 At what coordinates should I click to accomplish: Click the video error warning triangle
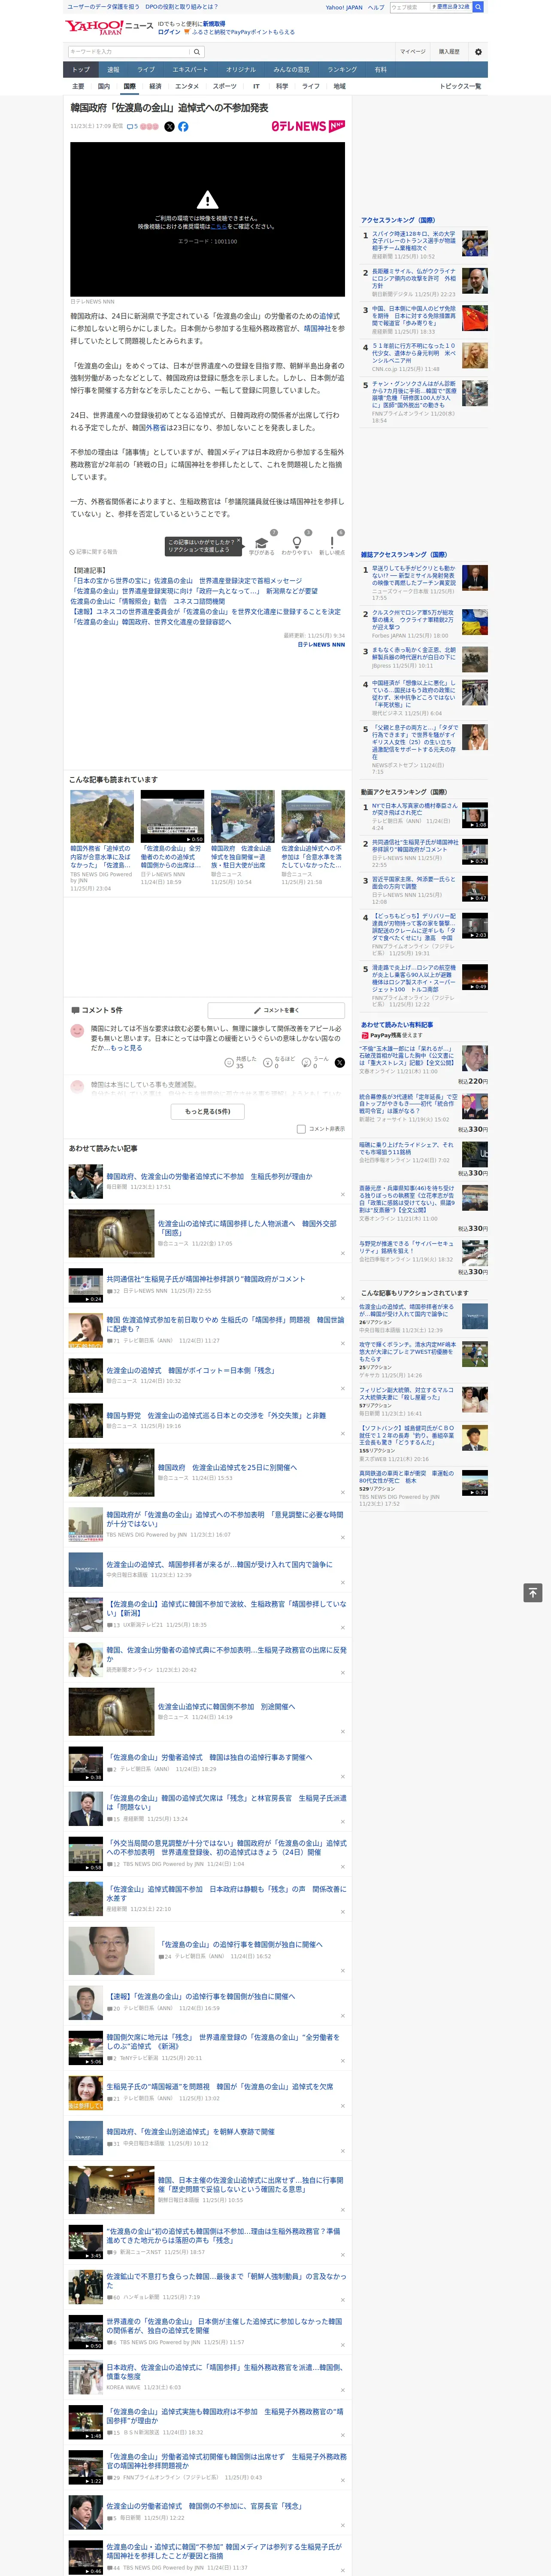coord(207,200)
